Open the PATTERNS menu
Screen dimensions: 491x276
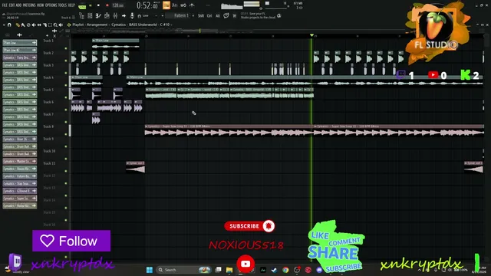click(x=29, y=5)
